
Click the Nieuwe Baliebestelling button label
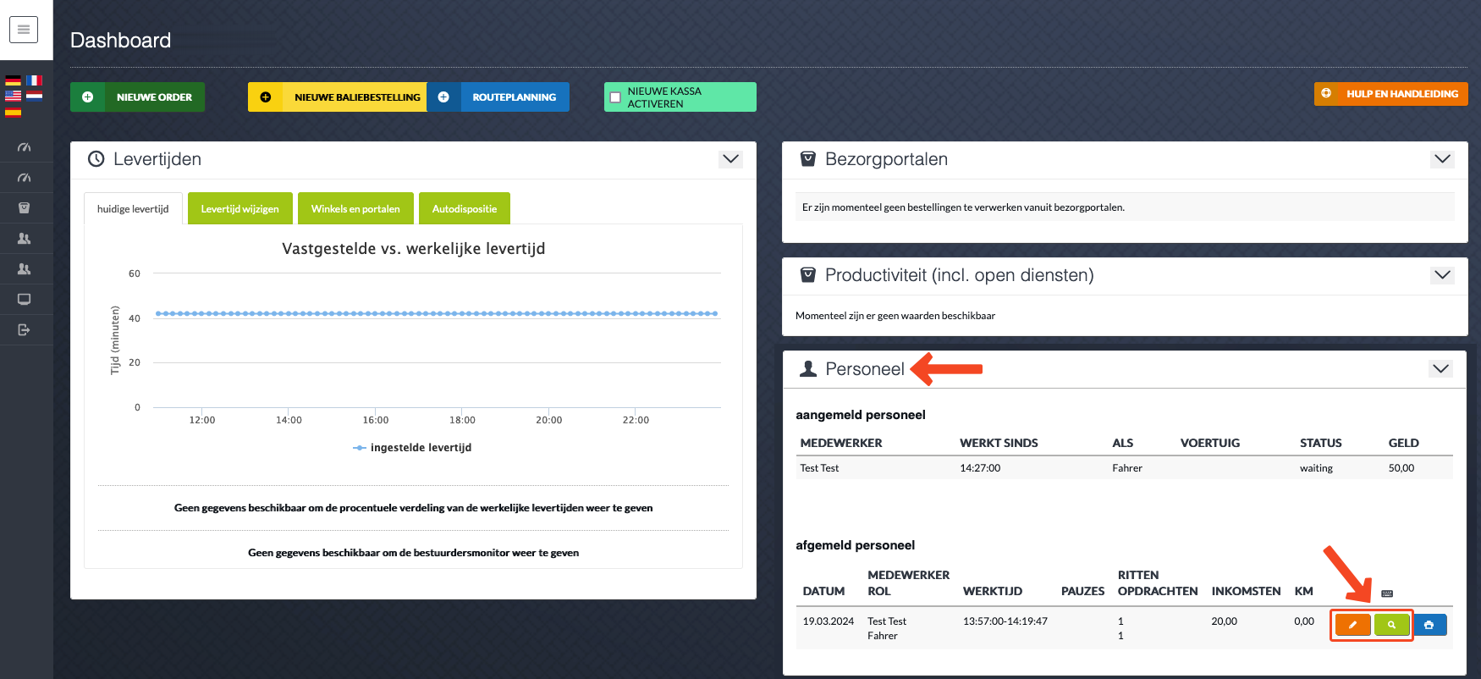pos(357,97)
